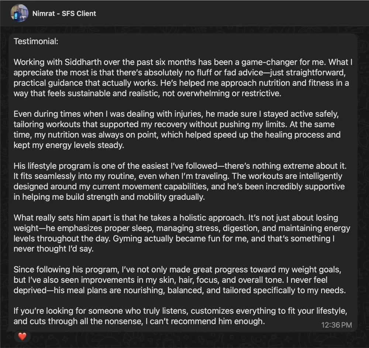This screenshot has width=369, height=348.
Task: Click the paragraph starting "Since following his program"
Action: (x=180, y=280)
